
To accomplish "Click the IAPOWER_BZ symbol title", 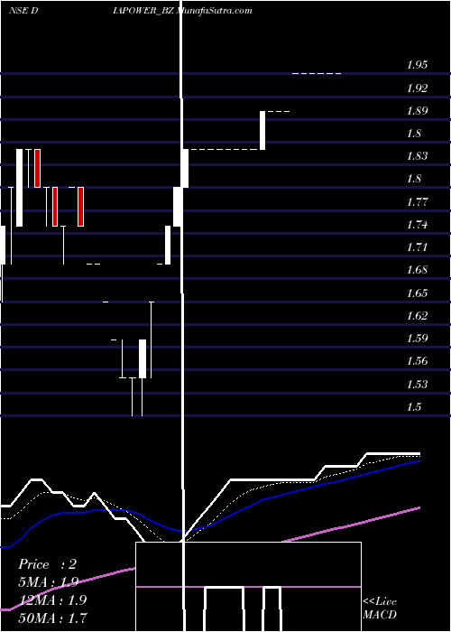I will [143, 11].
